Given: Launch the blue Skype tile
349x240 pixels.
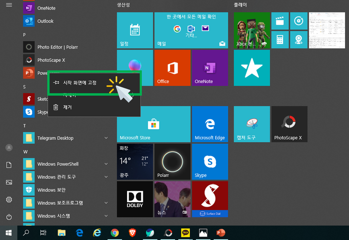Looking at the screenshot, I should (x=210, y=162).
